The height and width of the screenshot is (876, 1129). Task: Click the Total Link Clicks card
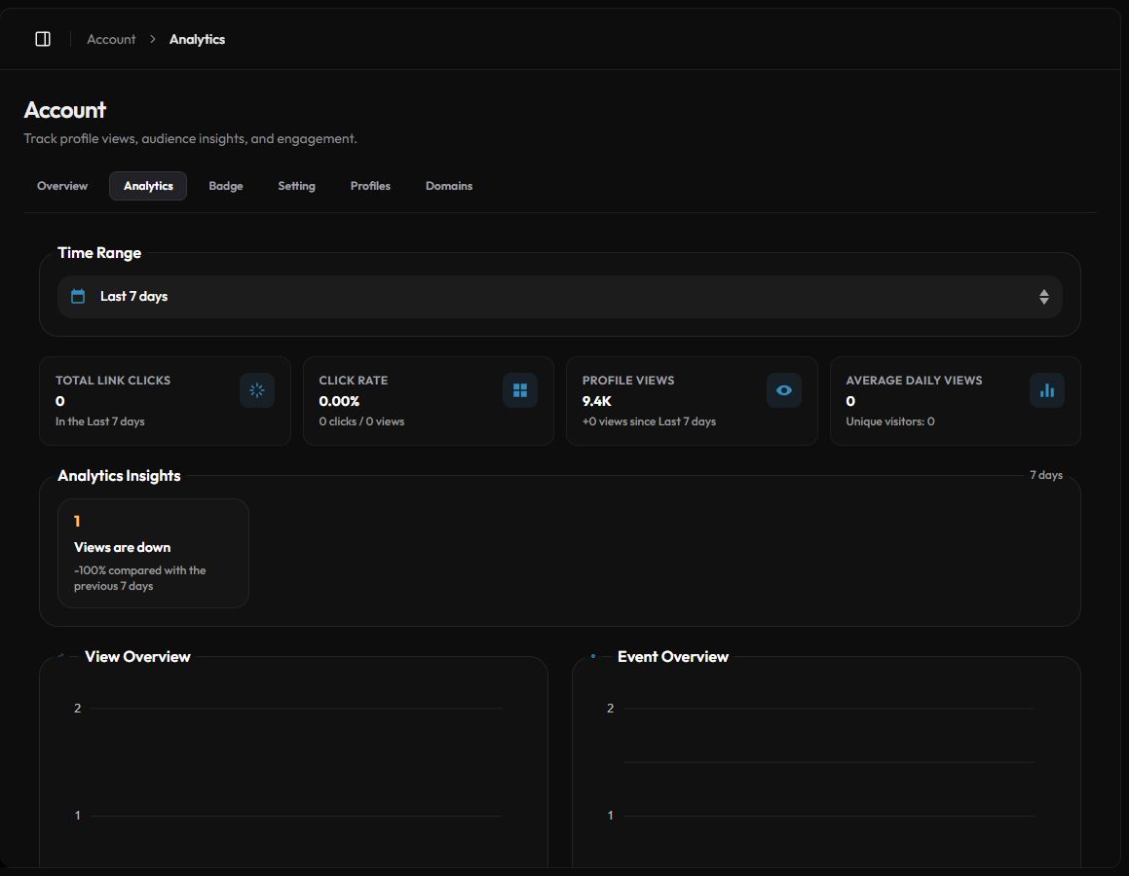(165, 401)
